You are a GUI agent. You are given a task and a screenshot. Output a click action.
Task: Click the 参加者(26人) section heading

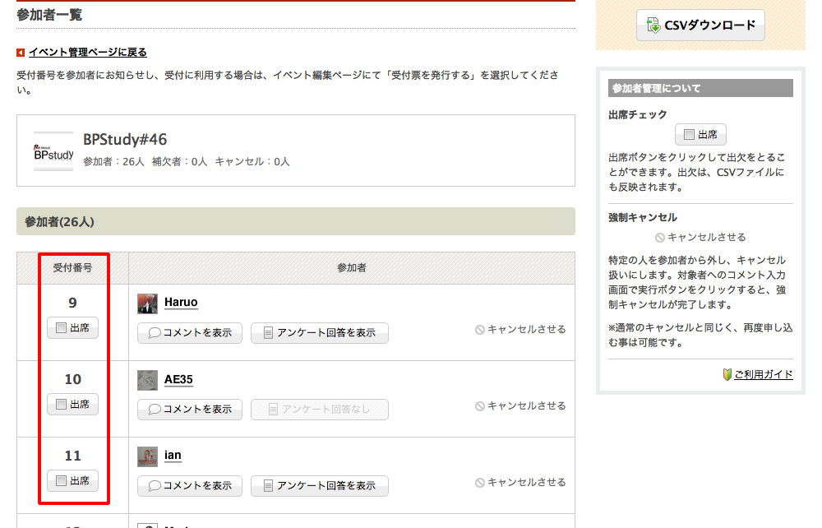[x=60, y=222]
